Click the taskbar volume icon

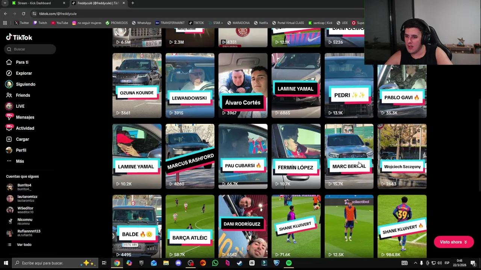(x=439, y=263)
